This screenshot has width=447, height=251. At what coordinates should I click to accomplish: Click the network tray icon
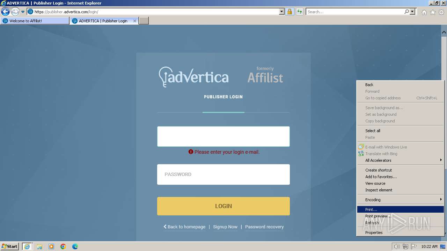(405, 246)
